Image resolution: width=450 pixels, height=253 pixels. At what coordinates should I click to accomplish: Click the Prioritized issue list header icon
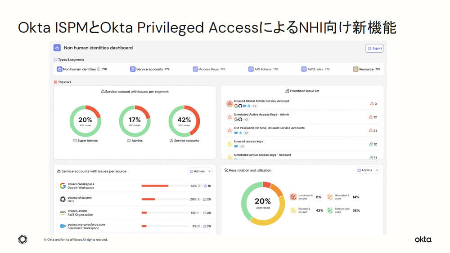[x=287, y=91]
